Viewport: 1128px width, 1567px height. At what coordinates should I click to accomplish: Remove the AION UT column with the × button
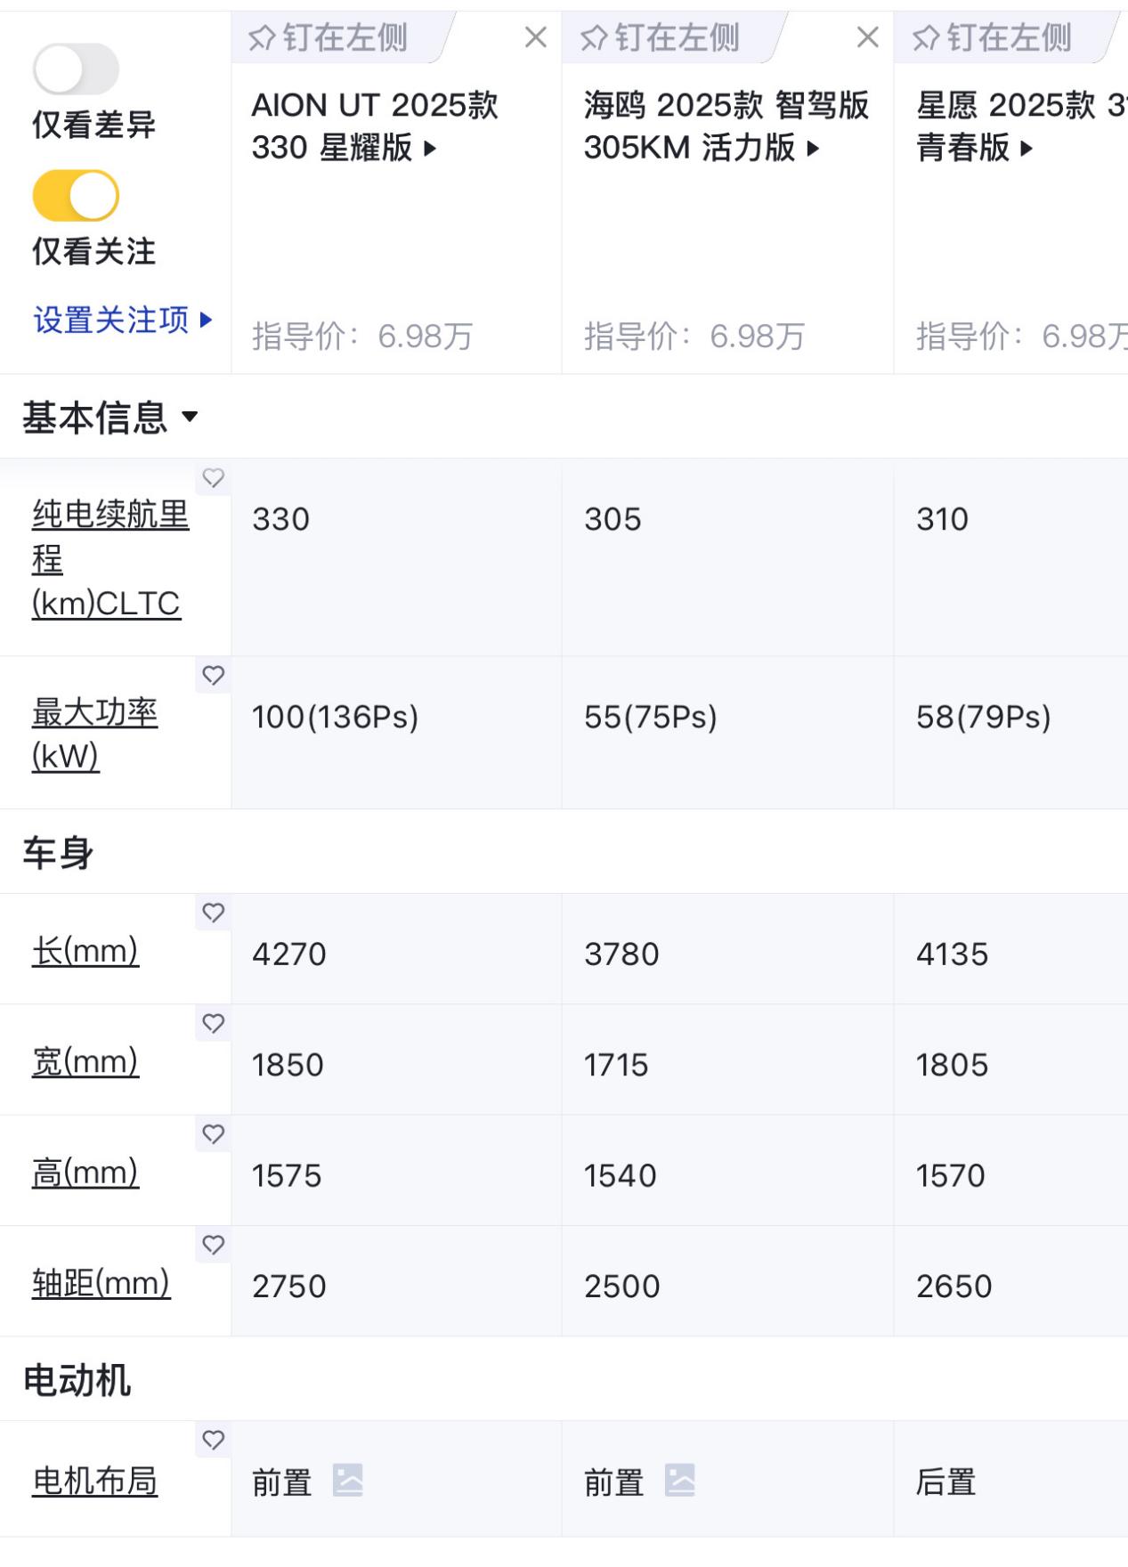tap(535, 37)
